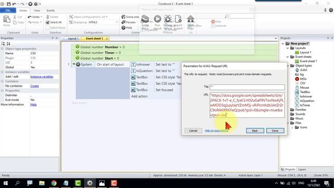This screenshot has height=188, width=334.
Task: Collapse the Layouts folder
Action: (x=288, y=48)
